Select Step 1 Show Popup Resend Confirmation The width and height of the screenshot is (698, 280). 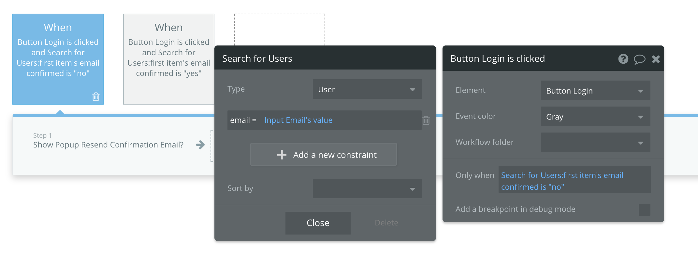(108, 145)
